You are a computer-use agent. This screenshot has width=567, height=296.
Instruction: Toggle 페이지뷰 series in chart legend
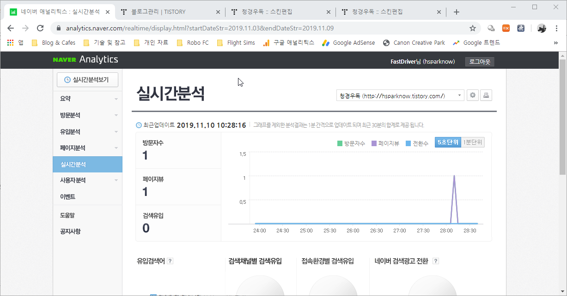386,143
